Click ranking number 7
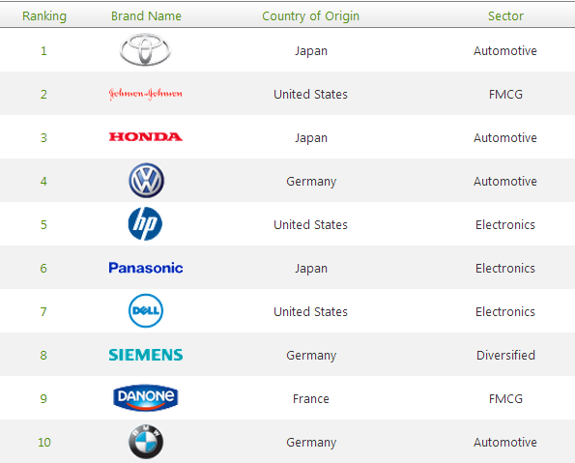 43,311
